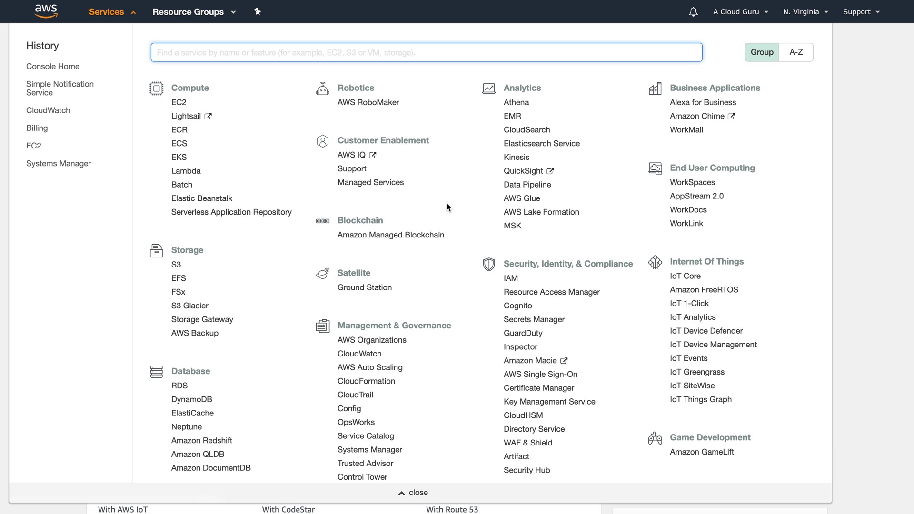Viewport: 914px width, 514px height.
Task: Open the notifications bell icon
Action: point(693,12)
